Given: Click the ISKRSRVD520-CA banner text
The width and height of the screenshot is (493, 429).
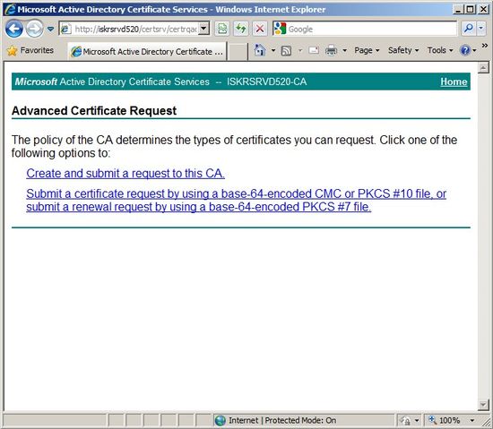Looking at the screenshot, I should pos(266,82).
